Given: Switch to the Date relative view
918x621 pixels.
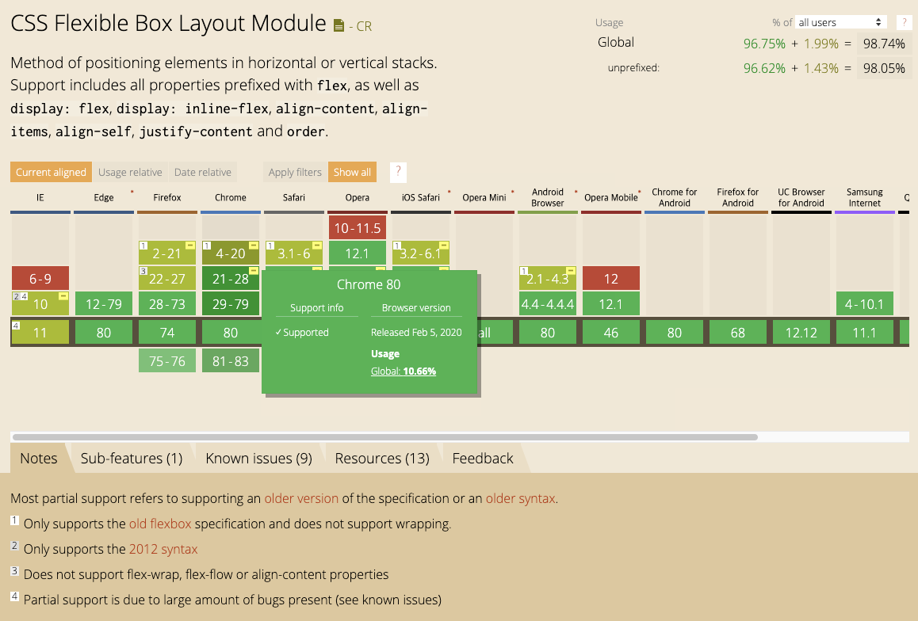Looking at the screenshot, I should point(203,172).
